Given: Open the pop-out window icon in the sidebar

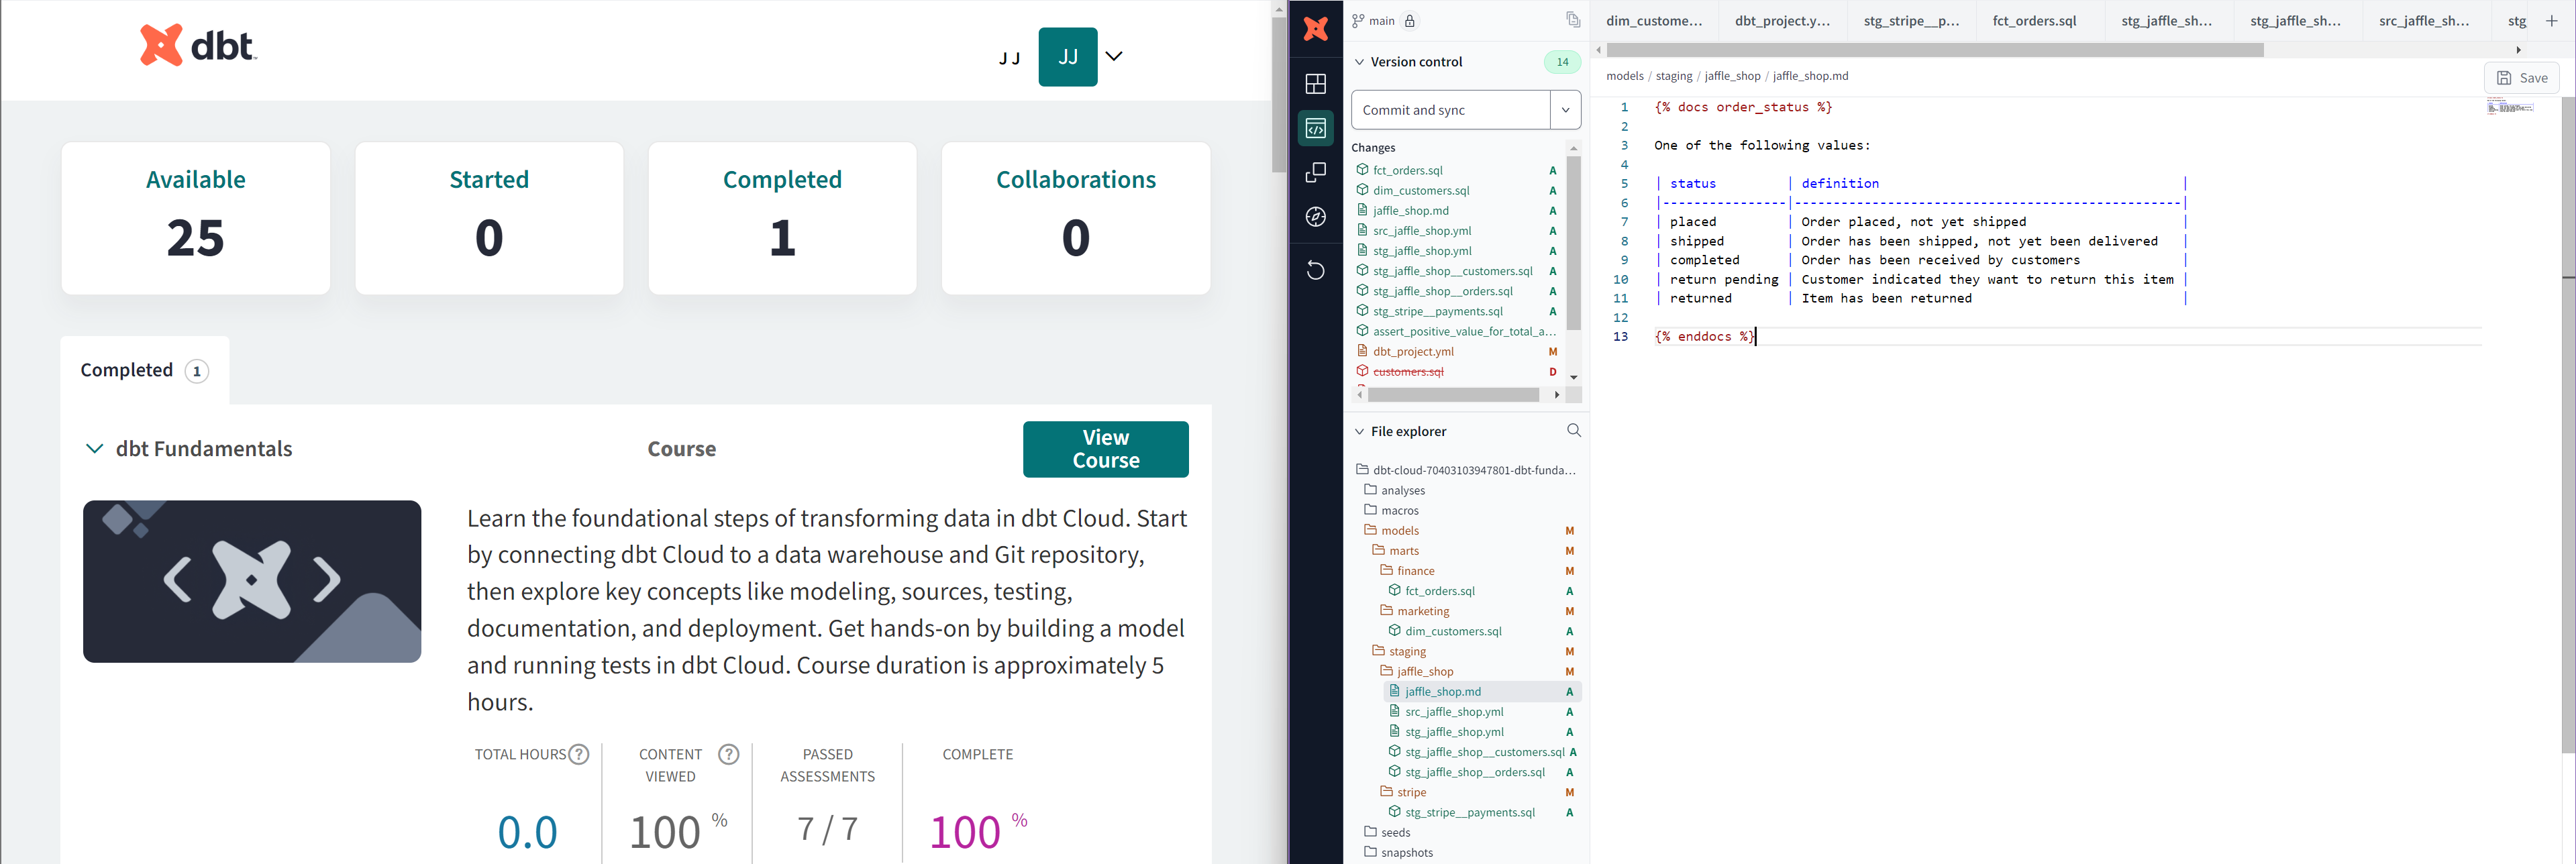Looking at the screenshot, I should tap(1315, 173).
